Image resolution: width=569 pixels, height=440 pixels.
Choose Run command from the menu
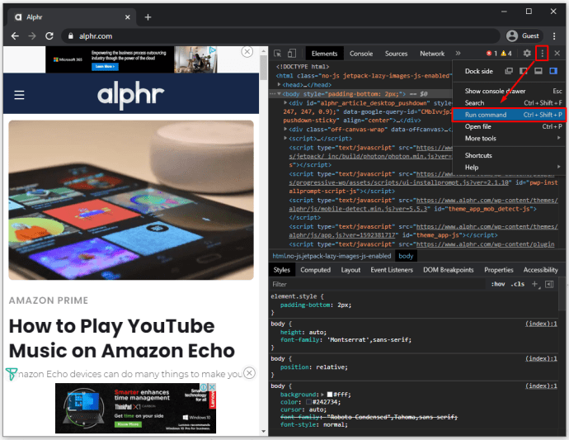(509, 115)
